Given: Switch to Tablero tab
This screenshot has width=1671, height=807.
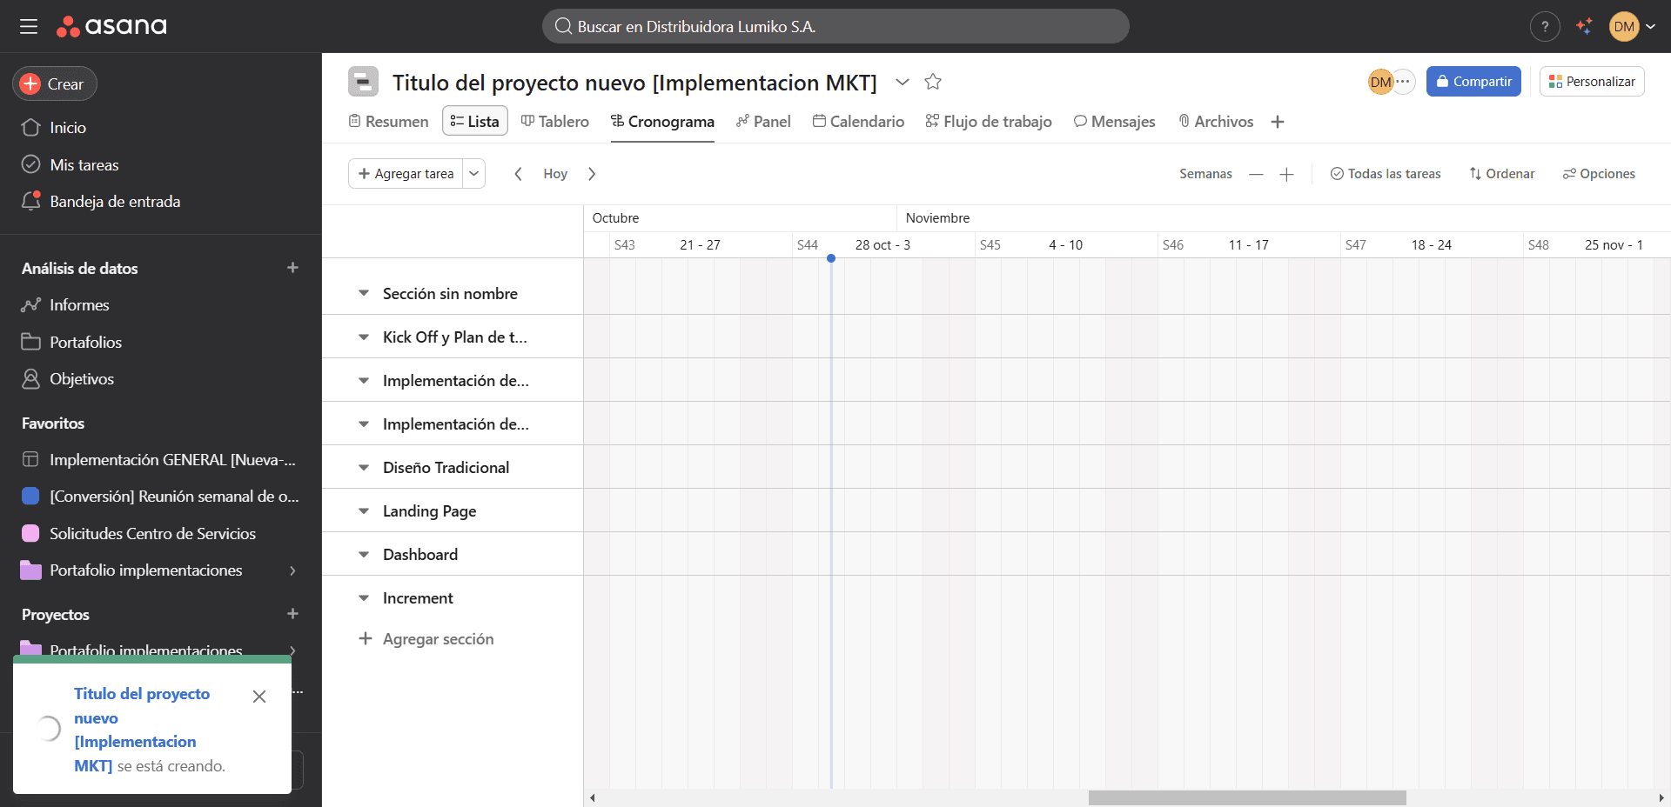Looking at the screenshot, I should 555,122.
